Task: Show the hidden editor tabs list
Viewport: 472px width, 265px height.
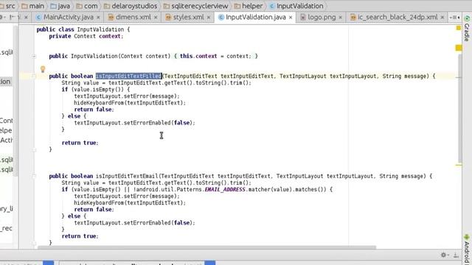Action: coord(454,18)
